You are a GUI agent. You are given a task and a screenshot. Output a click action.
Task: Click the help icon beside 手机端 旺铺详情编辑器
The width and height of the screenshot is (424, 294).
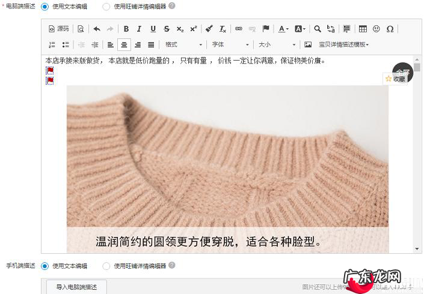coord(172,265)
